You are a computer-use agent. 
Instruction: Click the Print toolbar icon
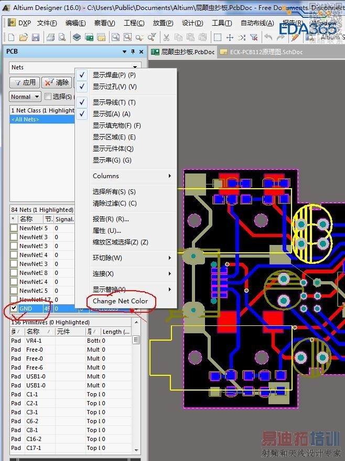(x=50, y=37)
